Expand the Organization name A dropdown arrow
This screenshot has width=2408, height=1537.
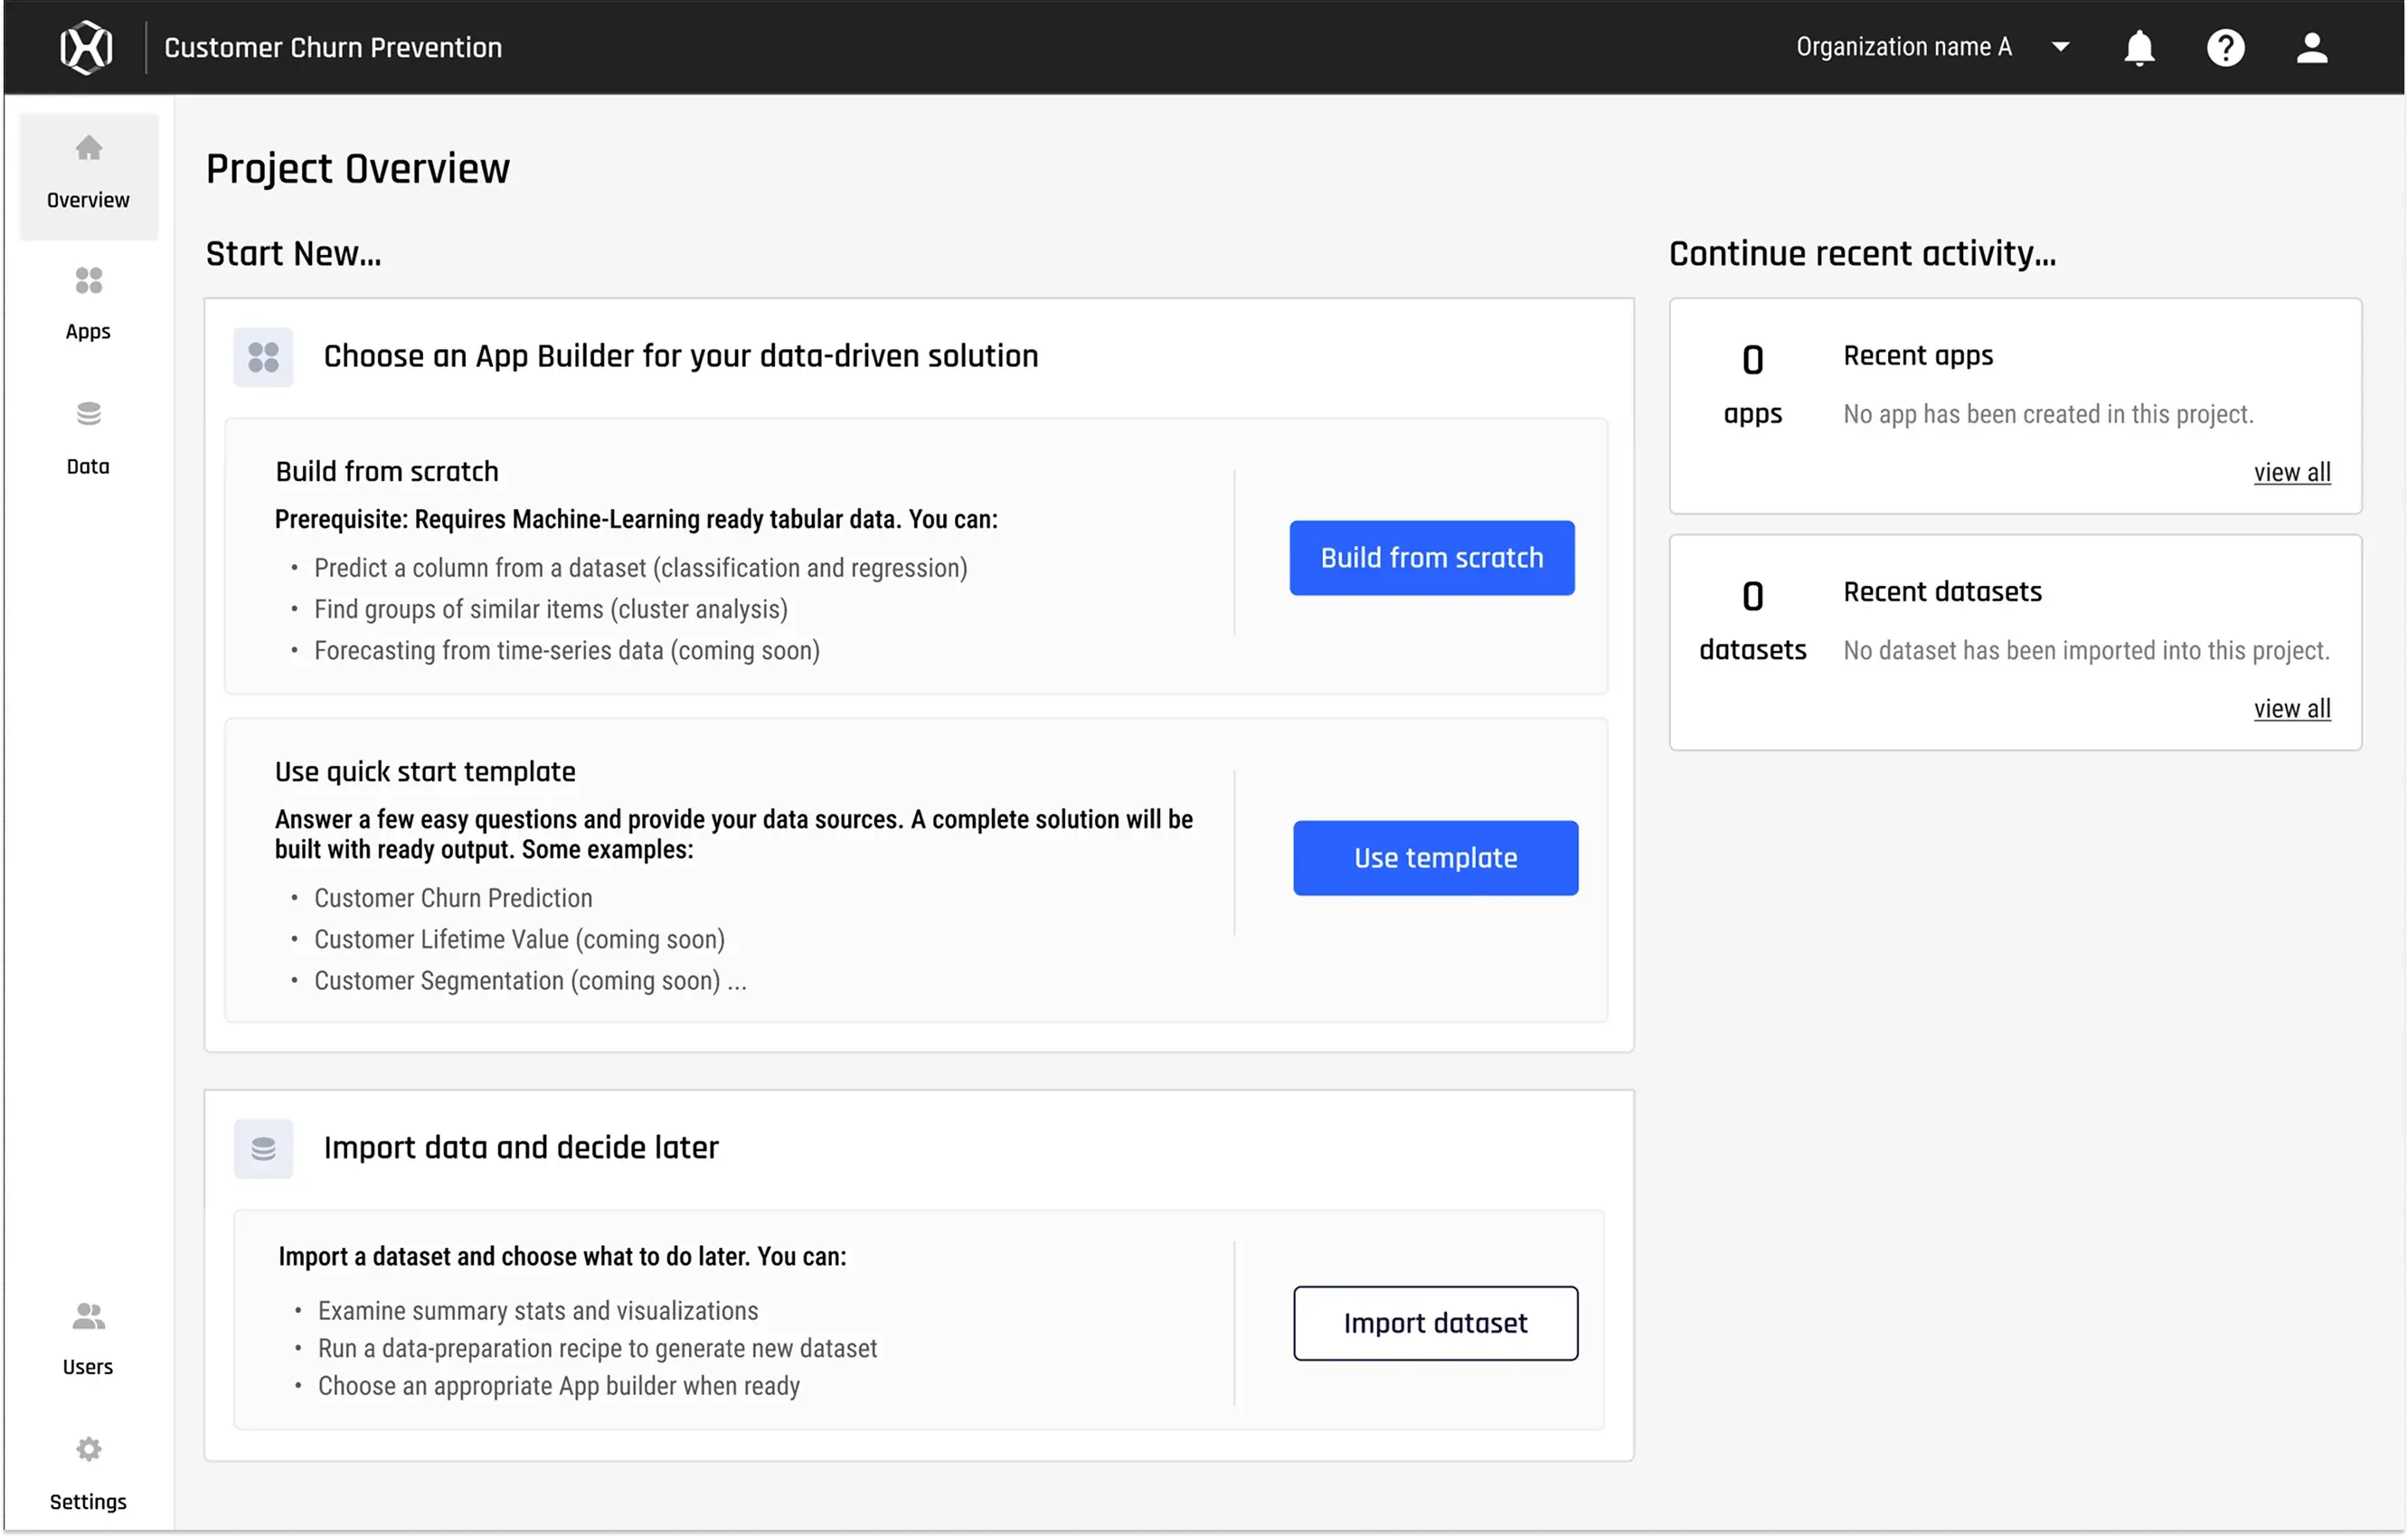tap(2060, 47)
